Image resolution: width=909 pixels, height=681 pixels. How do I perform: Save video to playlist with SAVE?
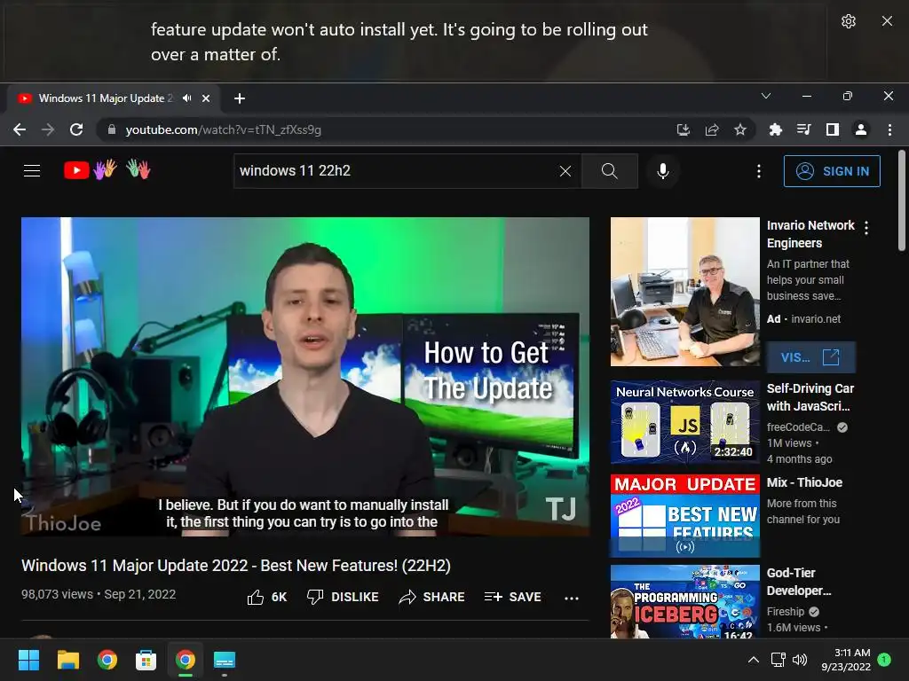coord(512,597)
